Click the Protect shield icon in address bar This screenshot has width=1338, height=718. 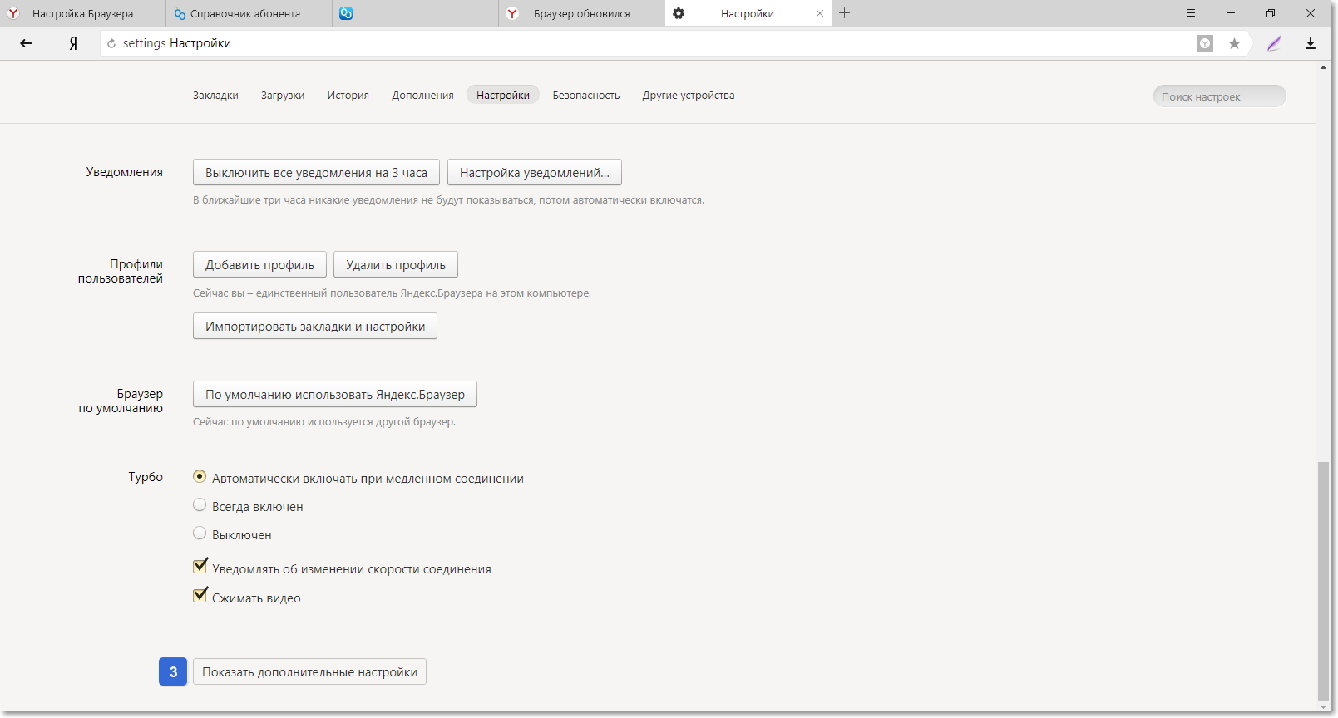(x=1205, y=43)
